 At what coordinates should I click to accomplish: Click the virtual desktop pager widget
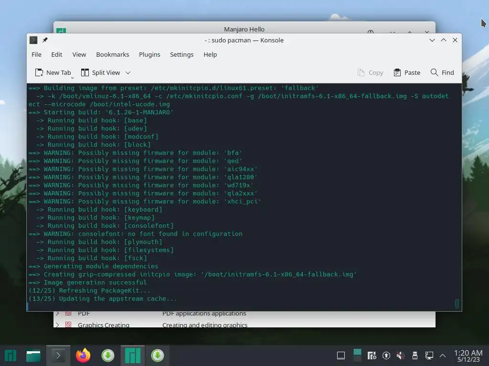tap(357, 356)
